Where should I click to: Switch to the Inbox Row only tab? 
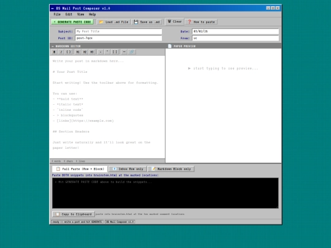(x=127, y=169)
